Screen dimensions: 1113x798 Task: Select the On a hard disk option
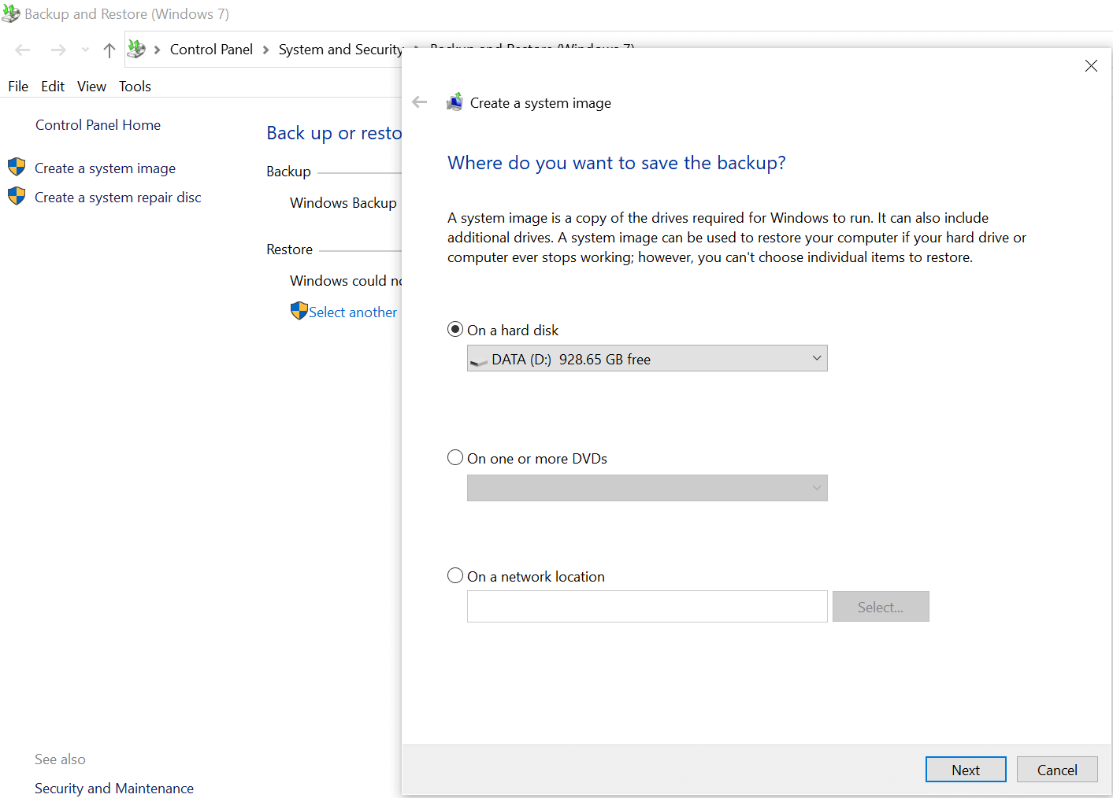click(455, 329)
